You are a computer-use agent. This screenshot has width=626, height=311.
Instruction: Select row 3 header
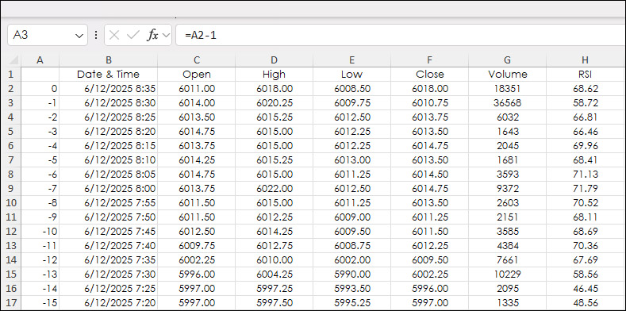[11, 103]
